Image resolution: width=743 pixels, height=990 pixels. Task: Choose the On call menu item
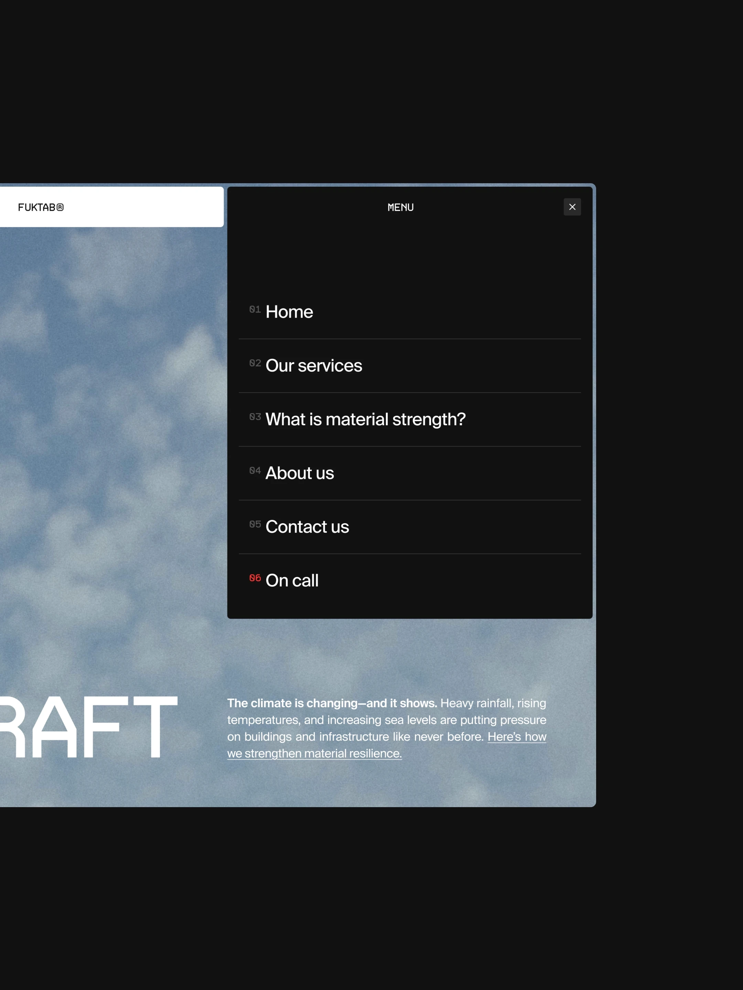click(292, 581)
